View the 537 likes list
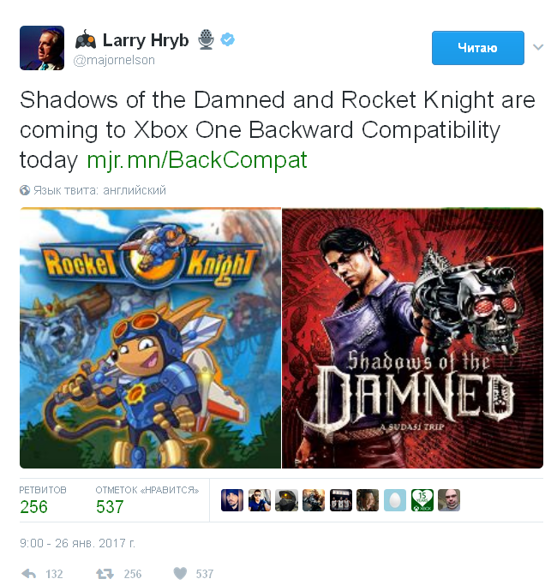The width and height of the screenshot is (557, 585). 147,500
